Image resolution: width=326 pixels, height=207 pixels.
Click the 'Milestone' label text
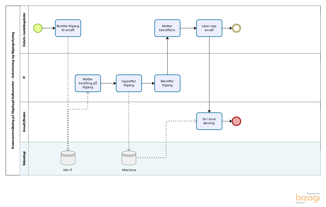coord(129,170)
